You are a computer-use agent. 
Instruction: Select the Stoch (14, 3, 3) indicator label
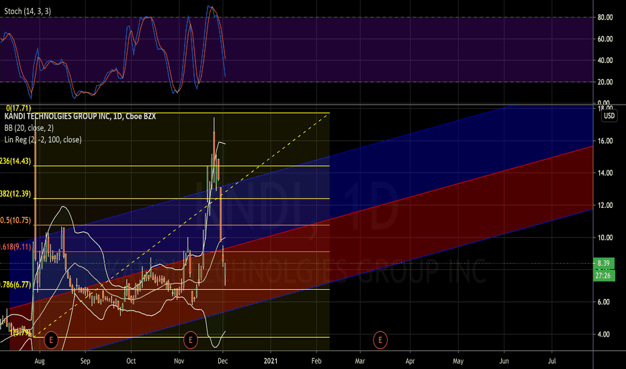click(x=28, y=11)
